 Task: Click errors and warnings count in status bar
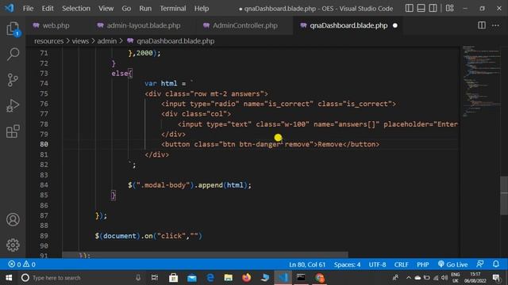click(x=21, y=264)
